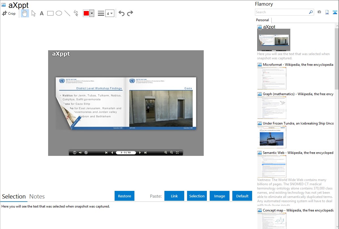Open the Semantic Web snapshot thumbnail

pyautogui.click(x=272, y=166)
